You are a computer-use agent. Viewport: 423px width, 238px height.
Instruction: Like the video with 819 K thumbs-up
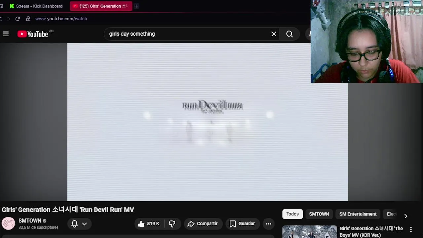(149, 224)
